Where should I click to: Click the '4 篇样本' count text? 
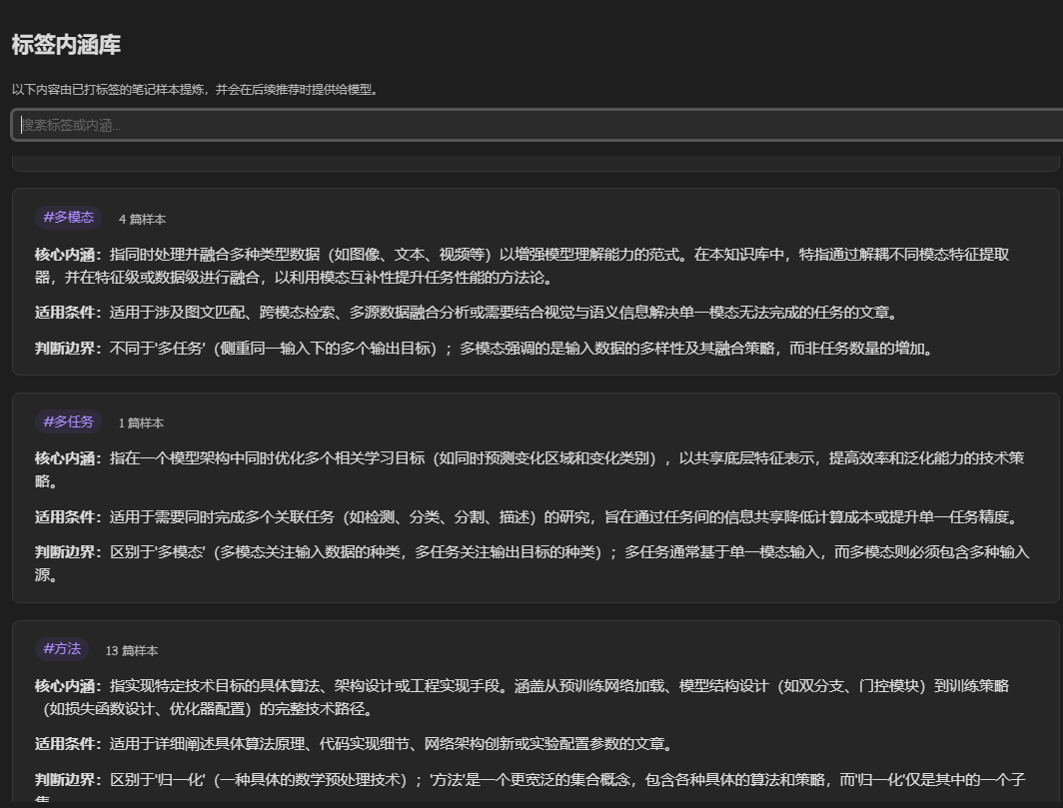(x=142, y=220)
